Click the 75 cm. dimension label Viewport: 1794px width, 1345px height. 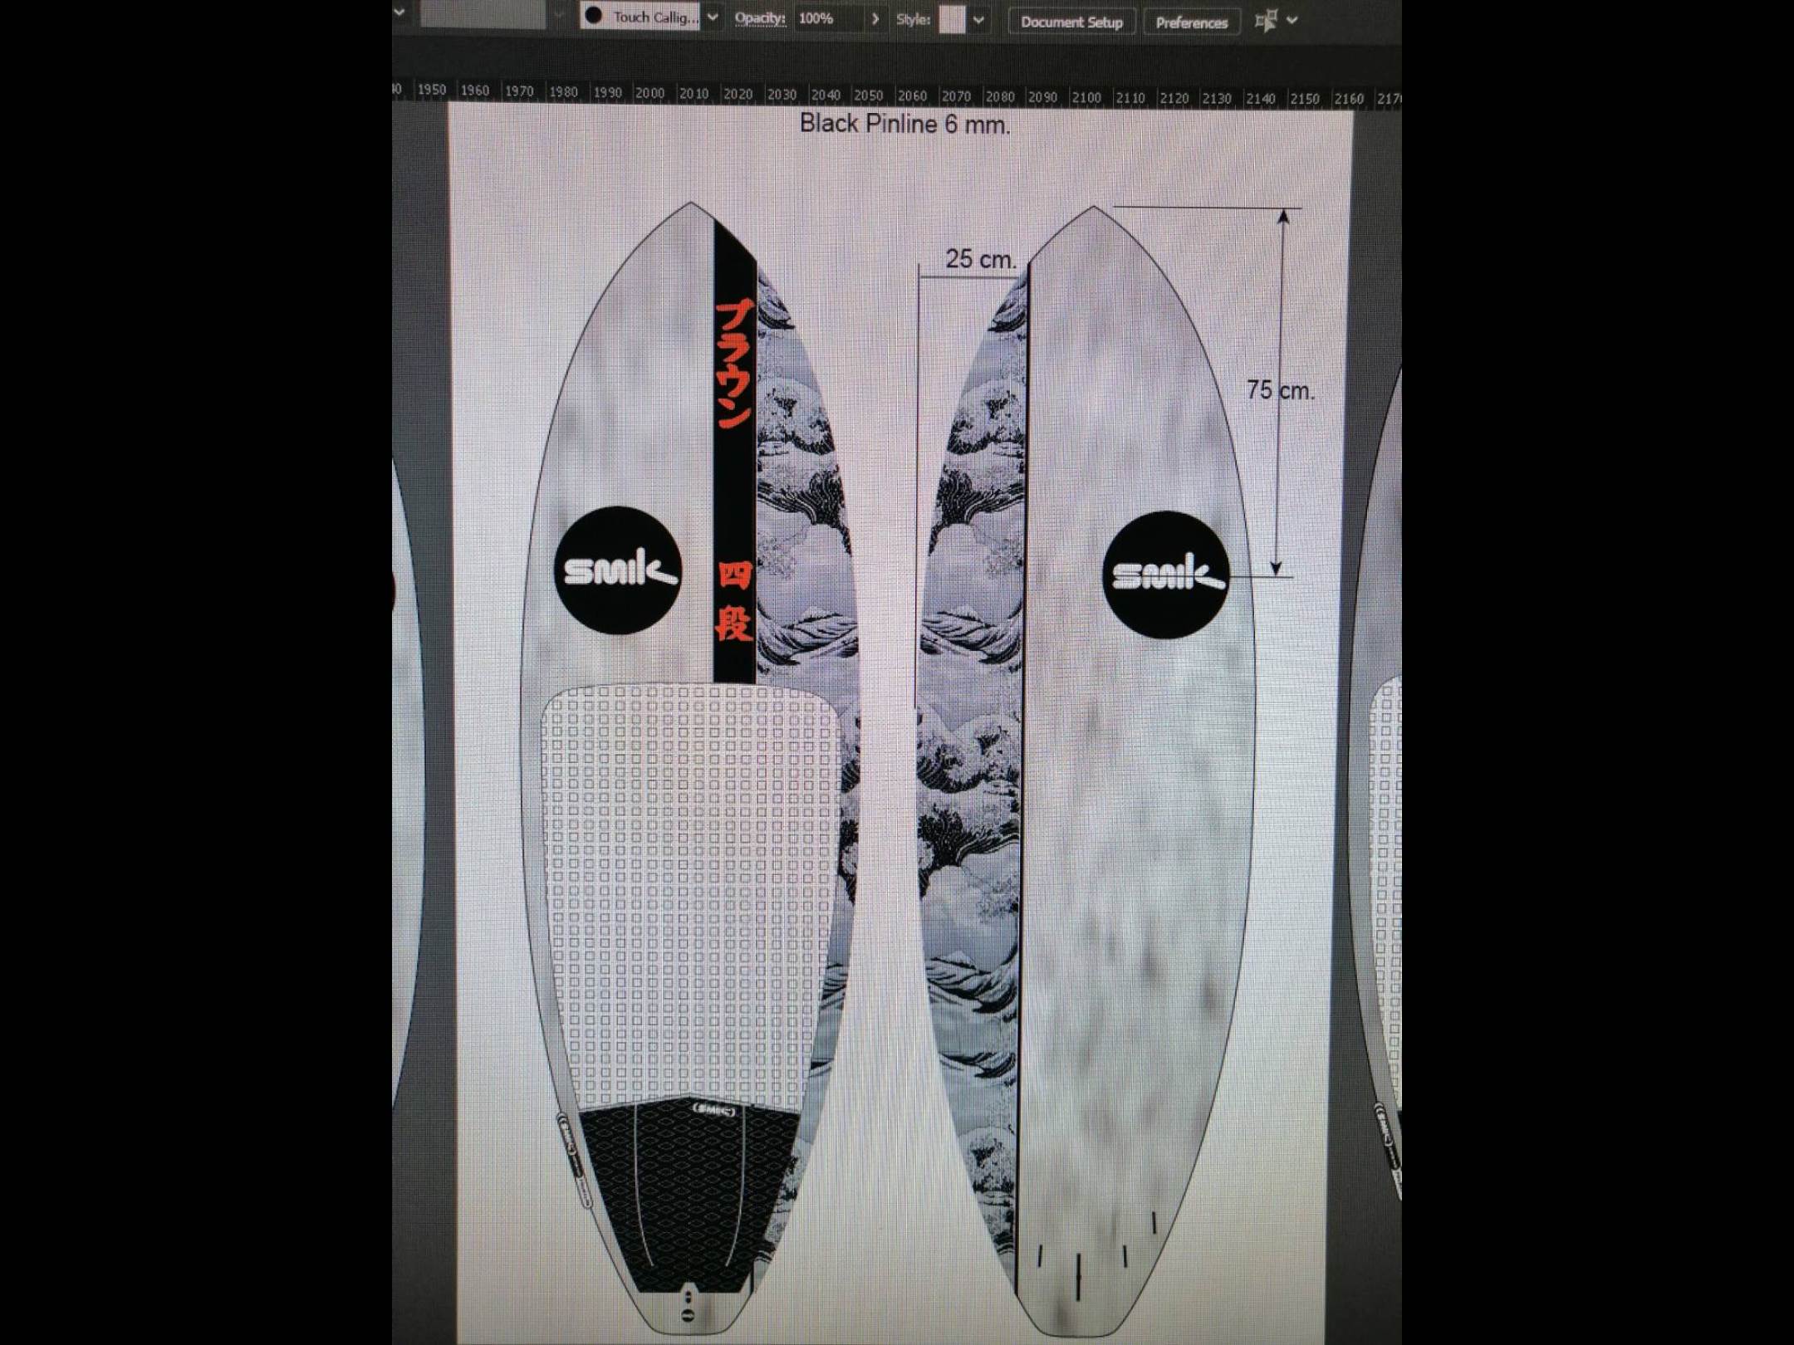pos(1280,389)
